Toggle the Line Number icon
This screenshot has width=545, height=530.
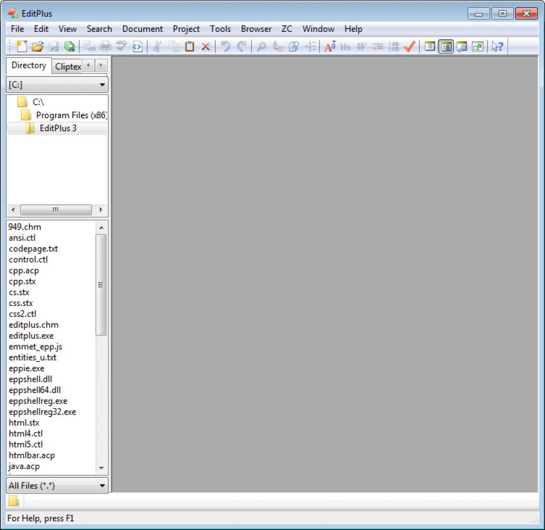[394, 46]
